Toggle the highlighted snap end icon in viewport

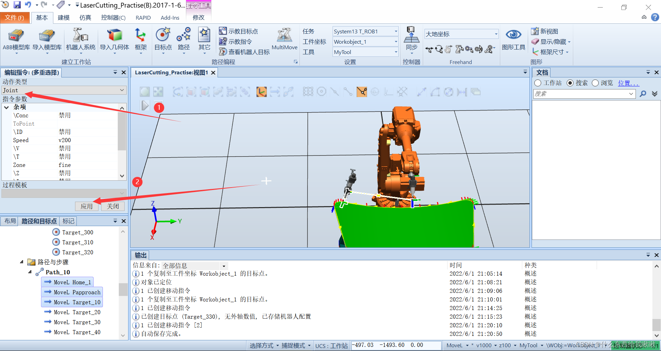point(362,92)
